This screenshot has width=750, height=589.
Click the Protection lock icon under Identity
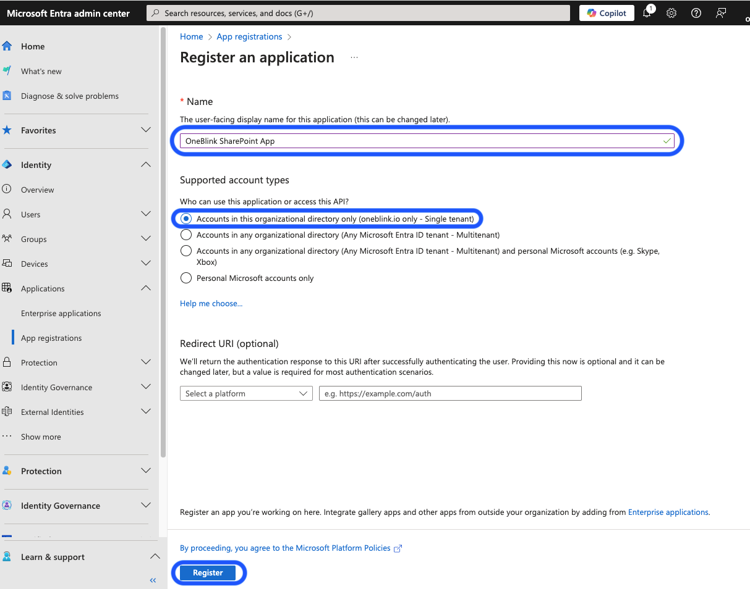pos(7,362)
